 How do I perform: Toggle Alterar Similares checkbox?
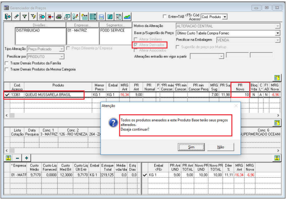pyautogui.click(x=136, y=39)
